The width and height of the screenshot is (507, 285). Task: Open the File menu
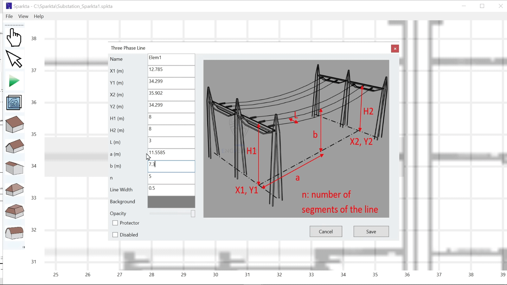coord(9,16)
